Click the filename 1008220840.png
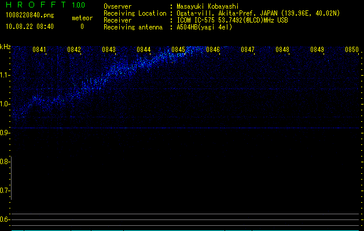364x231 pixels. pos(30,15)
